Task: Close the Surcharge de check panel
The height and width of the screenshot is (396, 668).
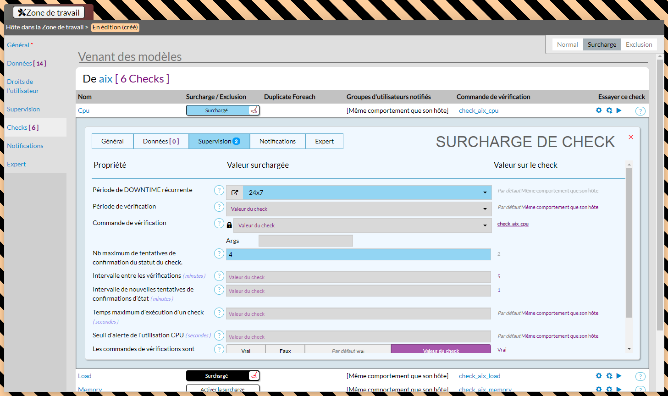Action: [631, 137]
